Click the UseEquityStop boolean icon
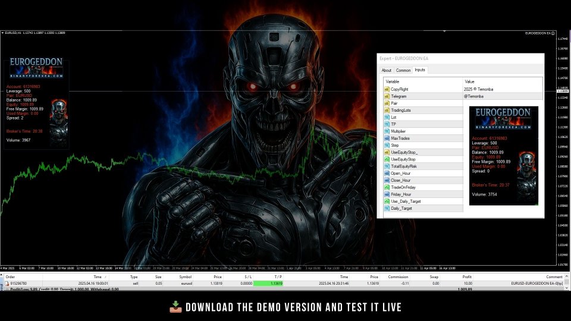This screenshot has height=321, width=571. click(387, 159)
